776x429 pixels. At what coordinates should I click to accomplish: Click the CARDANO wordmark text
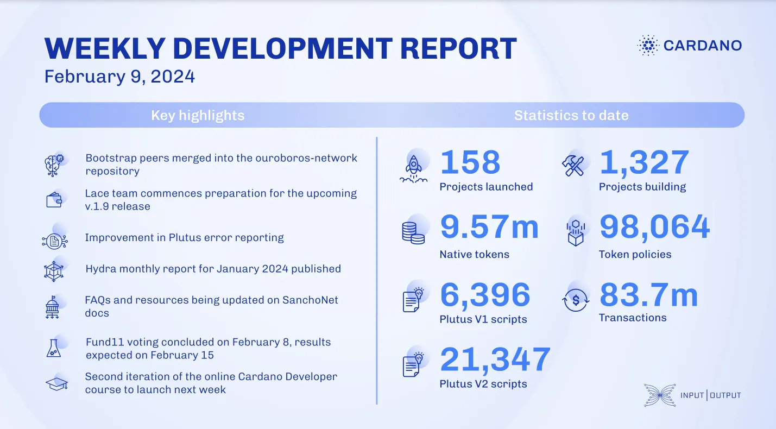pyautogui.click(x=703, y=46)
